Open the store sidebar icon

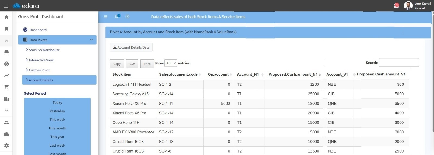pos(7,52)
